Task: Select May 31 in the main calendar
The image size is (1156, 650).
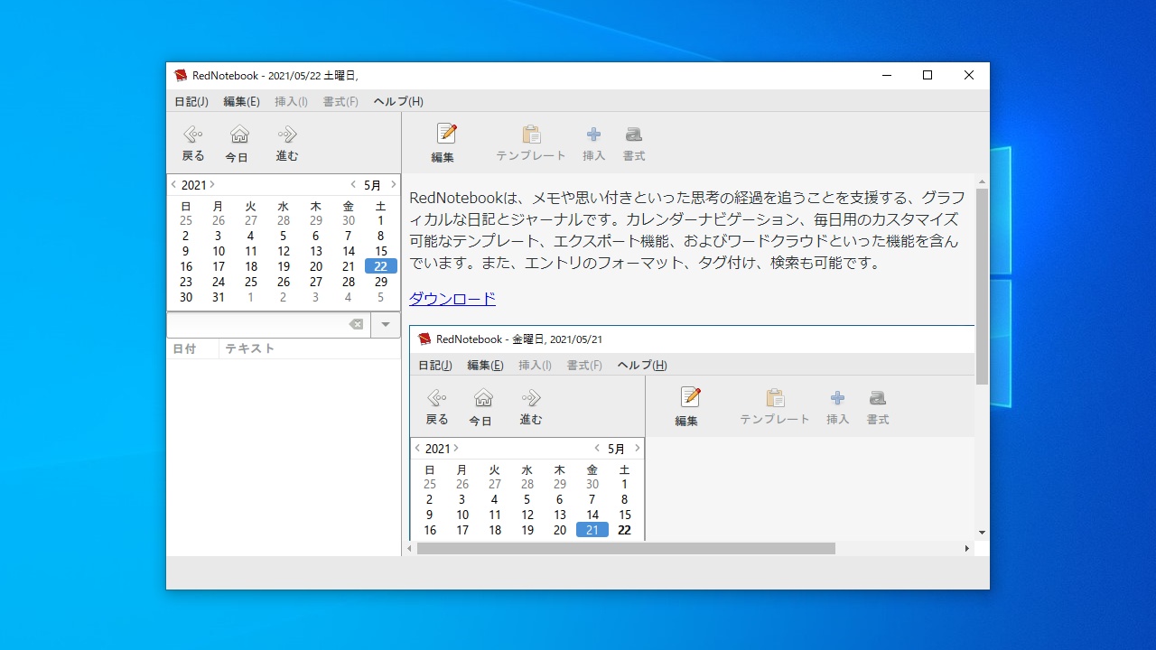Action: (x=219, y=297)
